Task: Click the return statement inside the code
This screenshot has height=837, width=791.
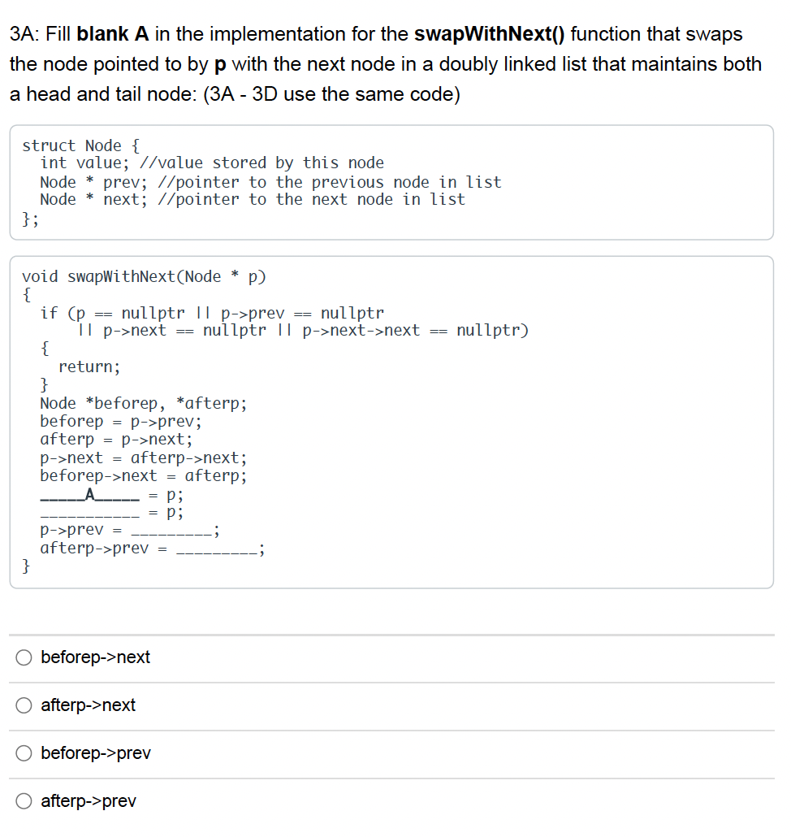Action: 89,366
